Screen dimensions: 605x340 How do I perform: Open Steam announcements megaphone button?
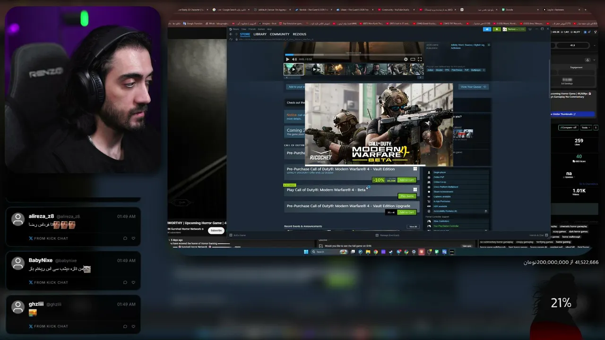[487, 29]
